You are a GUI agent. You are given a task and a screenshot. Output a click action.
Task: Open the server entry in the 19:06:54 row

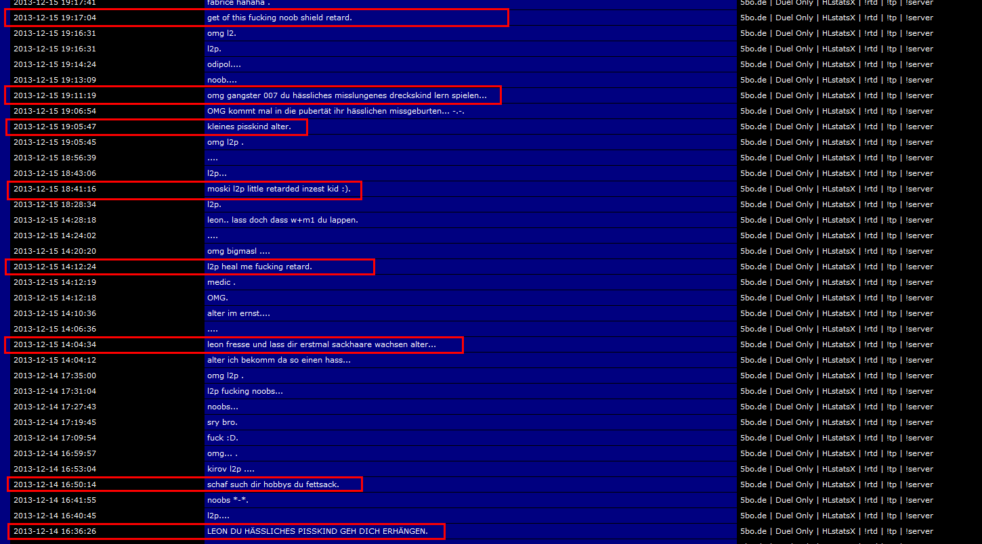point(836,111)
